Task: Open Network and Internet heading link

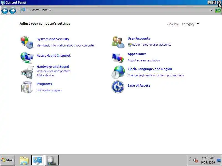Action: [x=54, y=56]
